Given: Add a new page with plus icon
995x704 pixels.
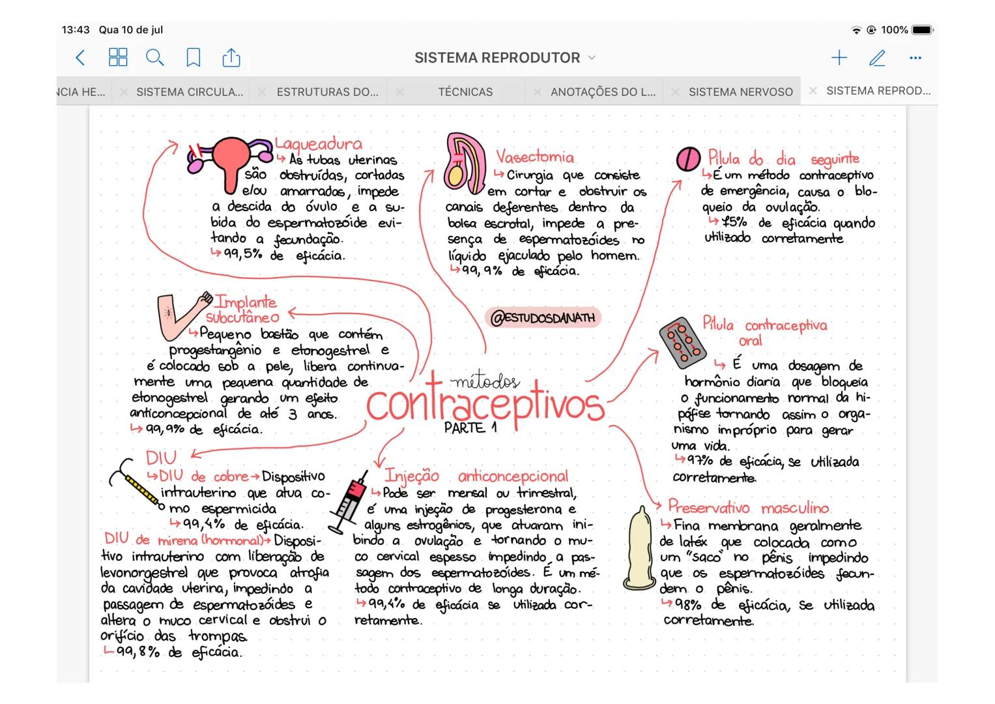Looking at the screenshot, I should point(839,58).
